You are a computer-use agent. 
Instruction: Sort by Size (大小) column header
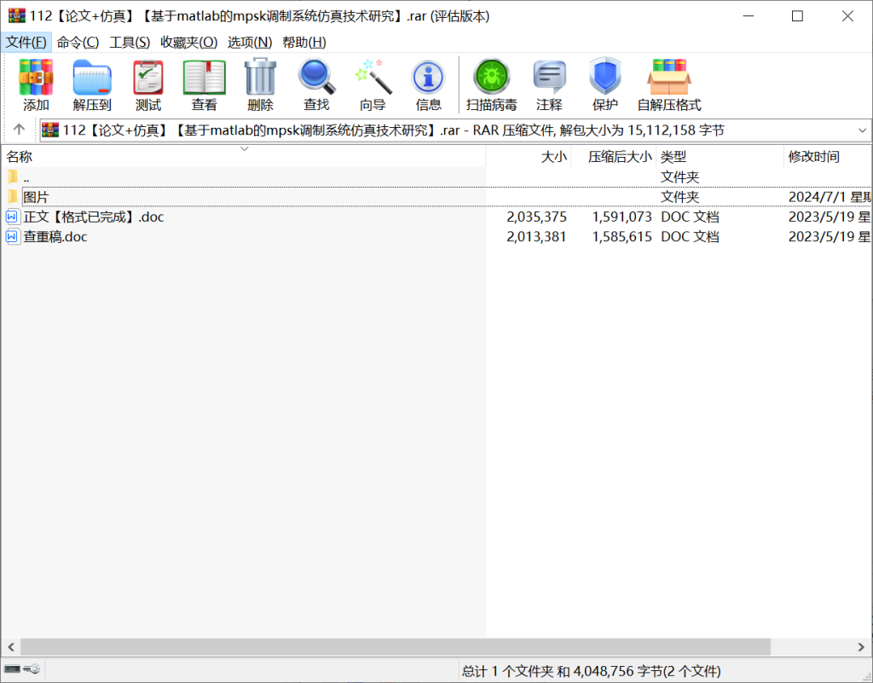point(529,156)
